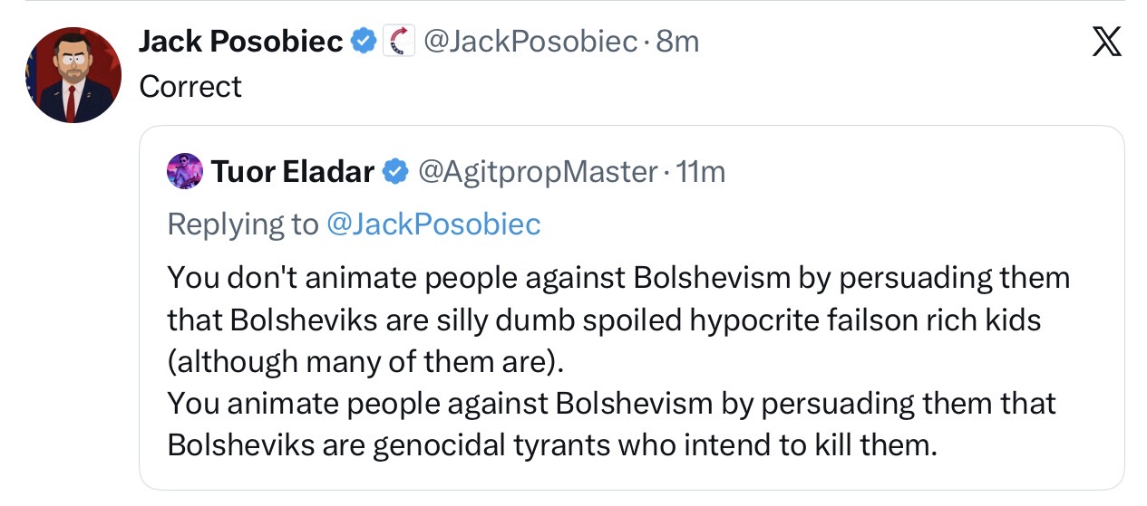
Task: Click the X logo icon
Action: point(1106,43)
